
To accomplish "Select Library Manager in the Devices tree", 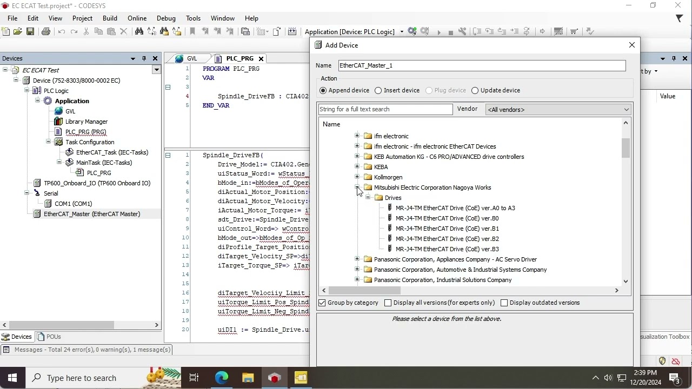I will pyautogui.click(x=81, y=122).
